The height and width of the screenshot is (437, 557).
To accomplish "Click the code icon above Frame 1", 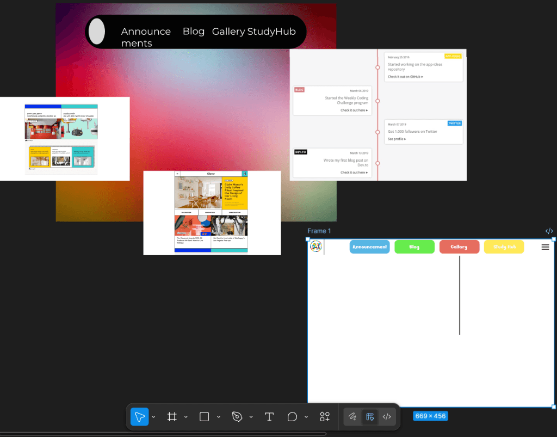I will [549, 231].
